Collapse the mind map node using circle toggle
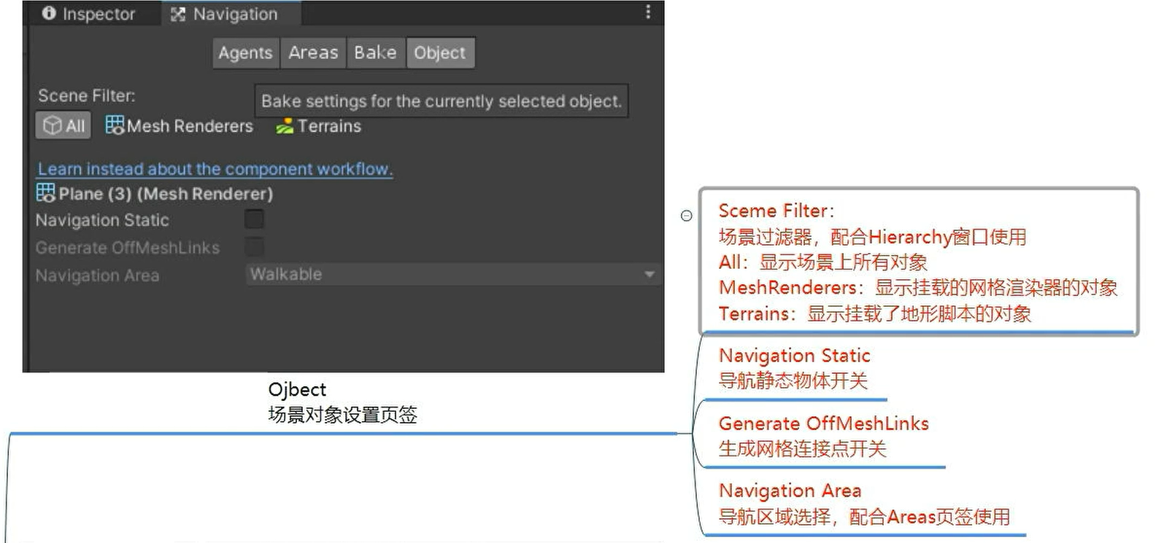This screenshot has width=1156, height=543. pos(686,216)
